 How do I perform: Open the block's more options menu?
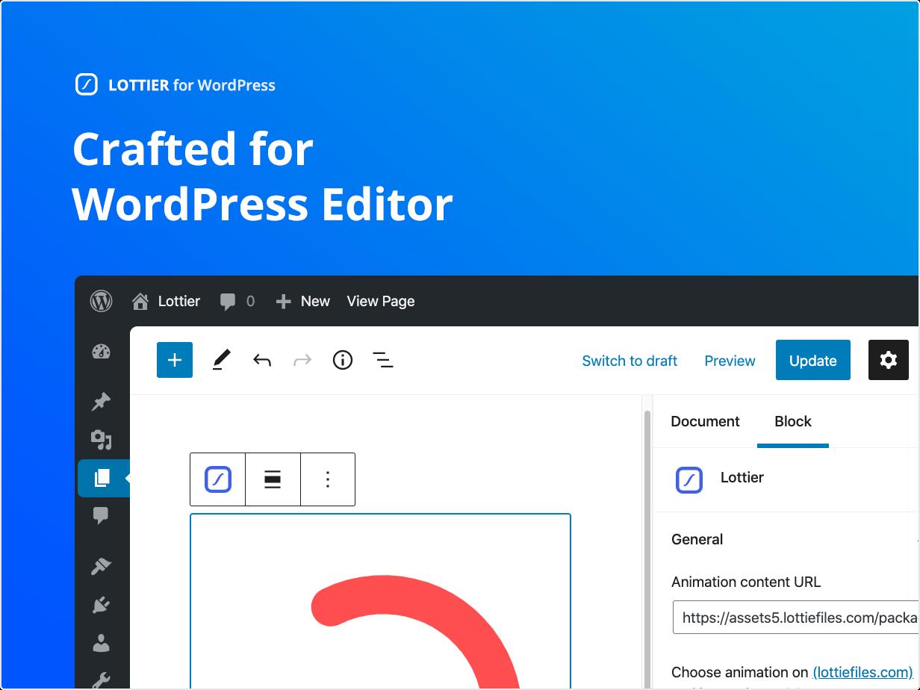pos(328,479)
